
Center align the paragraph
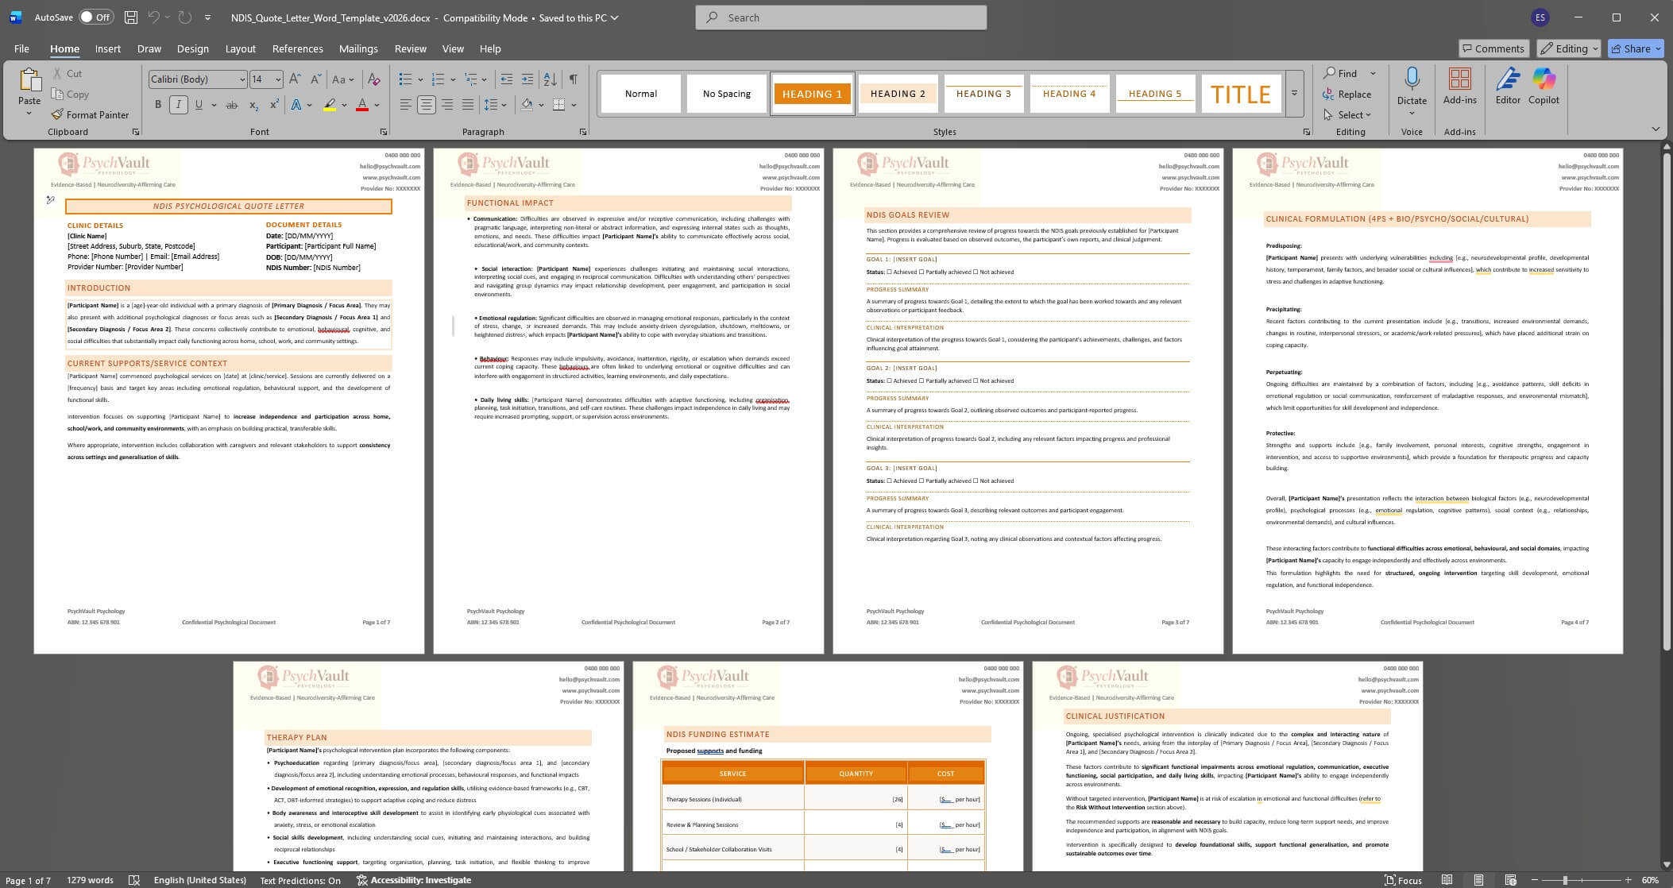(x=427, y=105)
